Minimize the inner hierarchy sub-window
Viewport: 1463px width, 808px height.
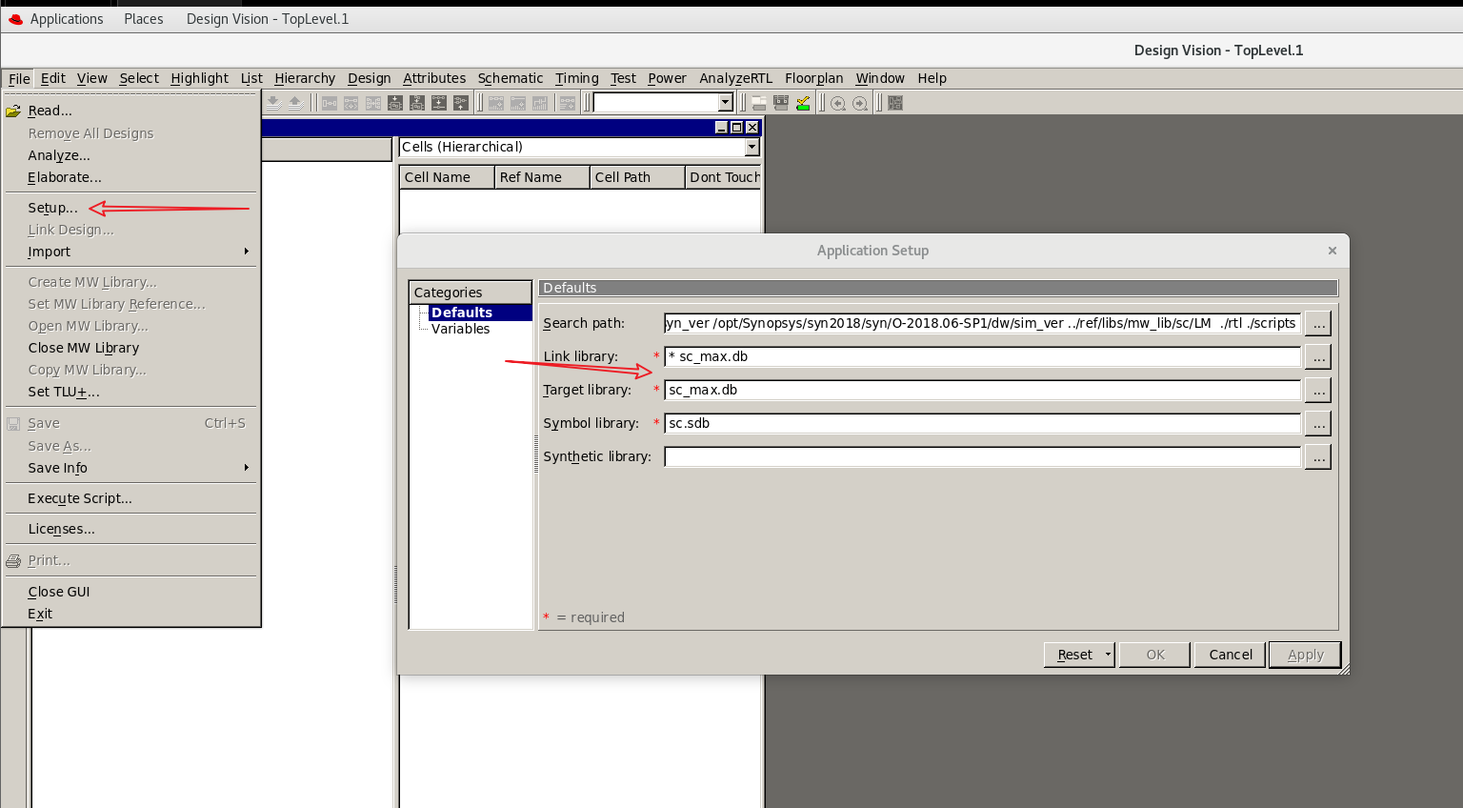click(721, 127)
